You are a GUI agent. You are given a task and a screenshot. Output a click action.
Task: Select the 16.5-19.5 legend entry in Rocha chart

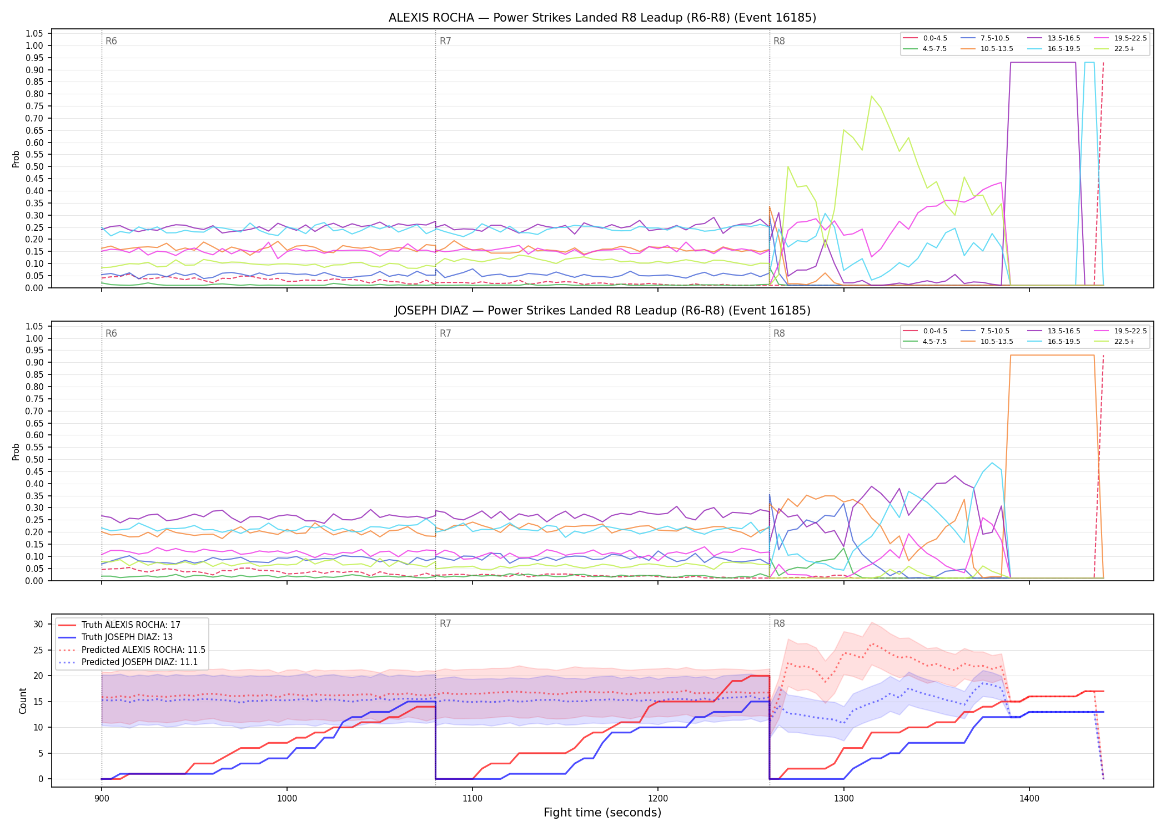pyautogui.click(x=1054, y=49)
